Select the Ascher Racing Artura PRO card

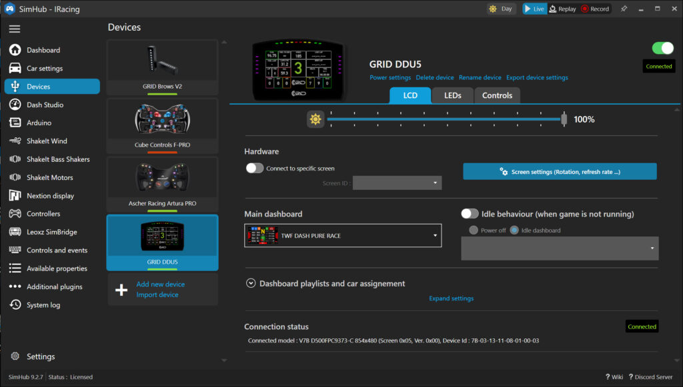tap(163, 185)
